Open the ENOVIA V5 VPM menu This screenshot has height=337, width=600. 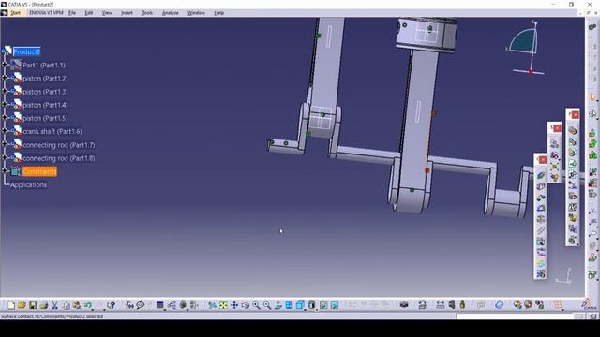point(46,13)
